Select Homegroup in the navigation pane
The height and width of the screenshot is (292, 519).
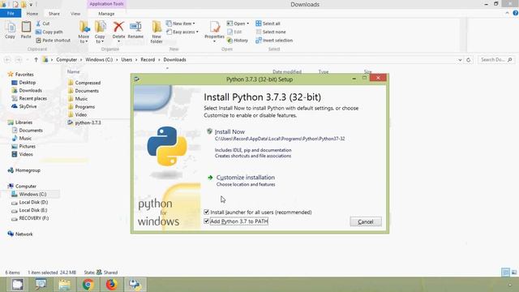28,170
